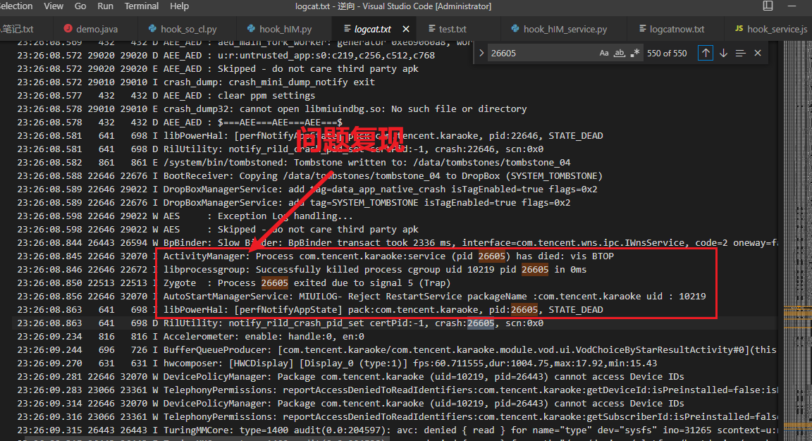Toggle Match Whole Word in the find widget

click(620, 53)
